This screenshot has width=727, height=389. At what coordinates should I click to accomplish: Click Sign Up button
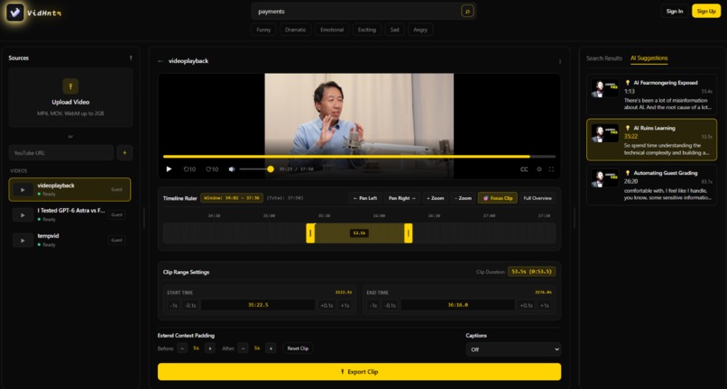706,11
